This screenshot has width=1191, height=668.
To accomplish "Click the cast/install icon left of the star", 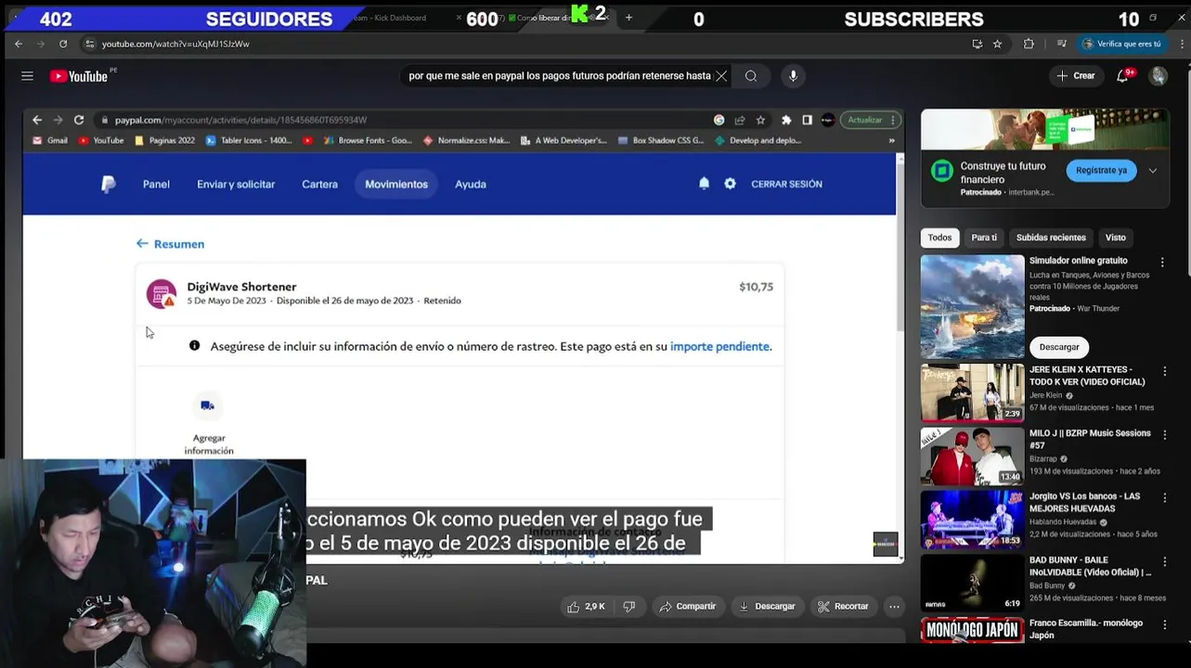I will 977,44.
